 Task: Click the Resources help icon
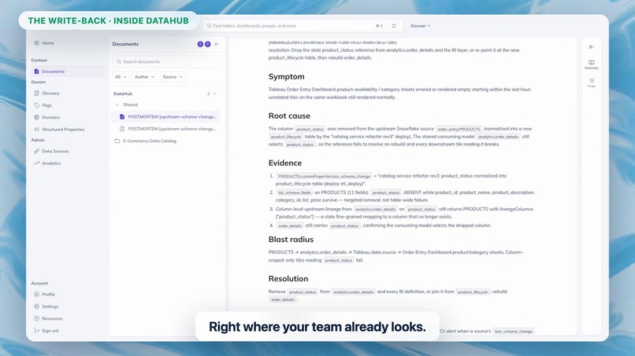[x=36, y=318]
